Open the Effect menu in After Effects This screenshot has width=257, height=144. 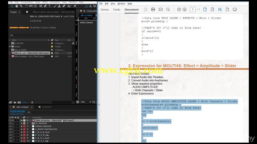45,2
